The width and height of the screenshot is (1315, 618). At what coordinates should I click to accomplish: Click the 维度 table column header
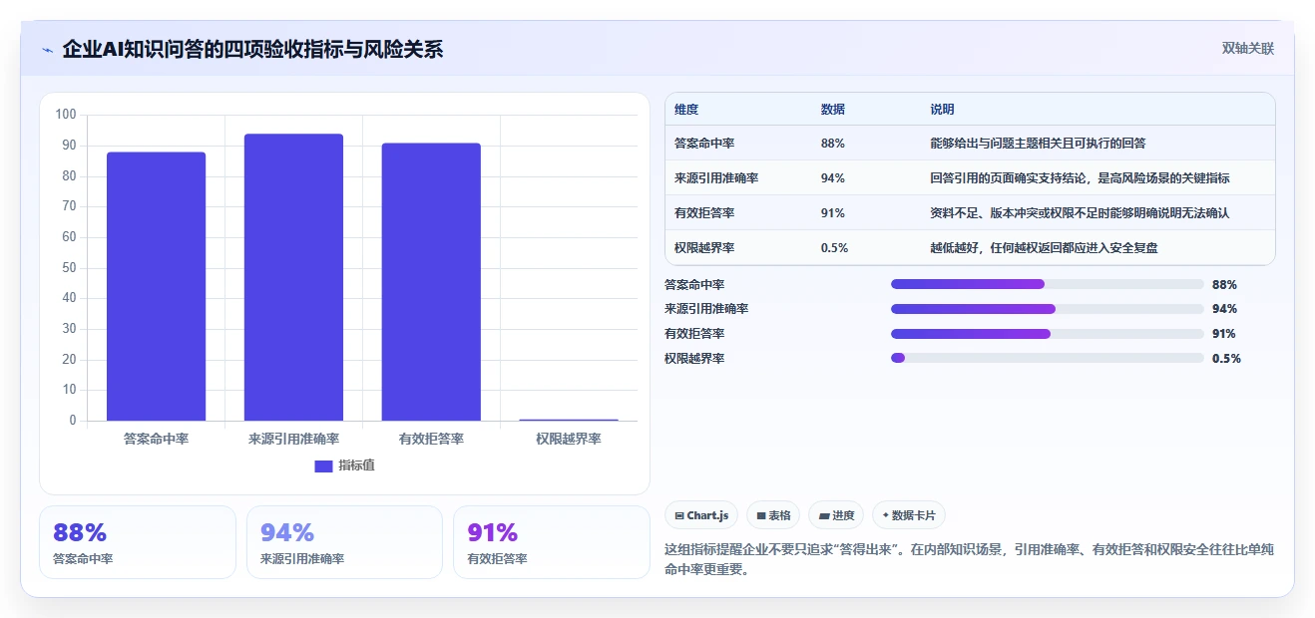click(x=686, y=110)
